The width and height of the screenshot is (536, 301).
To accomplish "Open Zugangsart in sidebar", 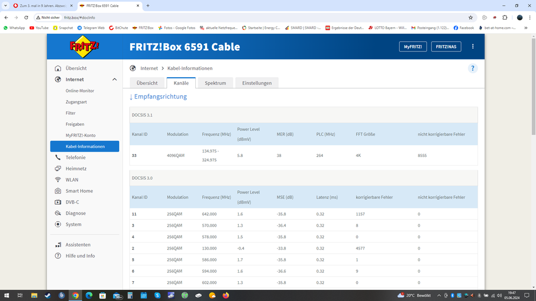I will pos(76,102).
